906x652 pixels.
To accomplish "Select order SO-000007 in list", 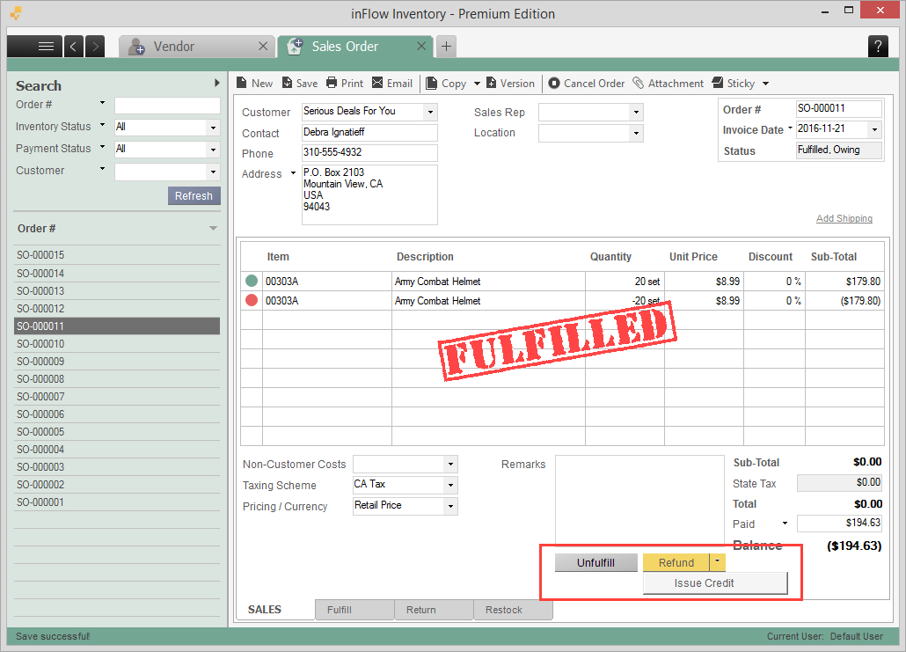I will (117, 397).
